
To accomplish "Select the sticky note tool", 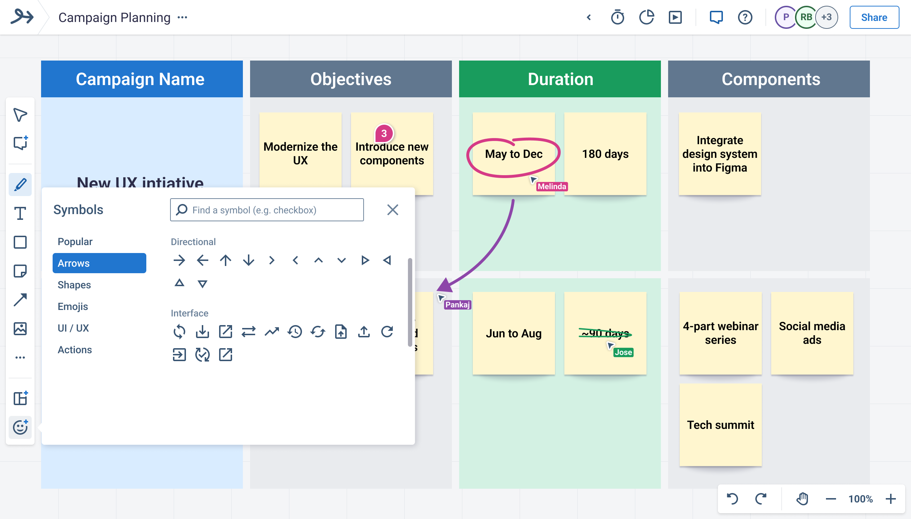I will [x=20, y=271].
